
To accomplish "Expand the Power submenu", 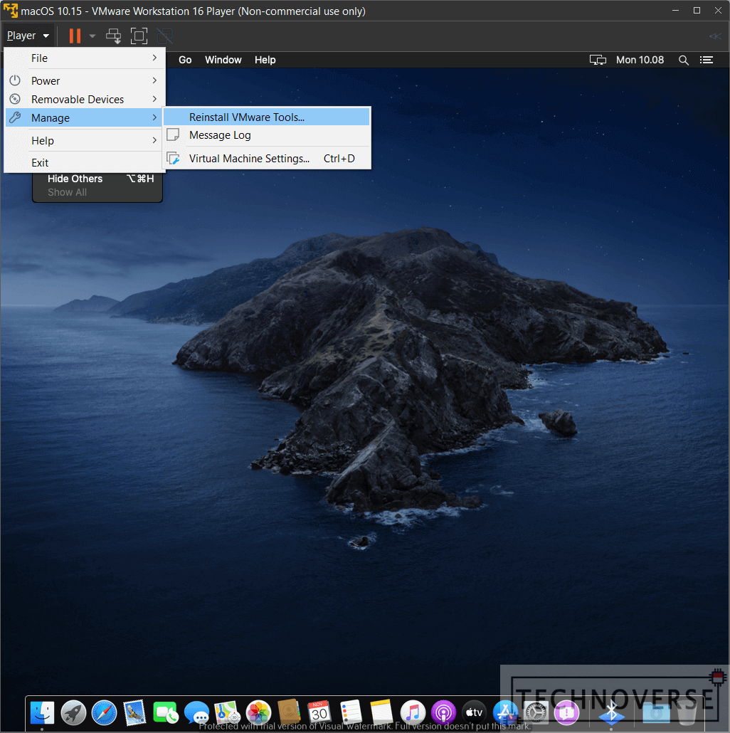I will click(x=85, y=81).
